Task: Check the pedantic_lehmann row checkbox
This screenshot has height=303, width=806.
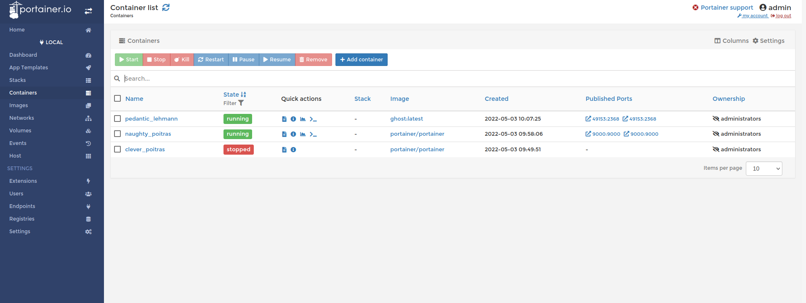Action: click(x=117, y=119)
